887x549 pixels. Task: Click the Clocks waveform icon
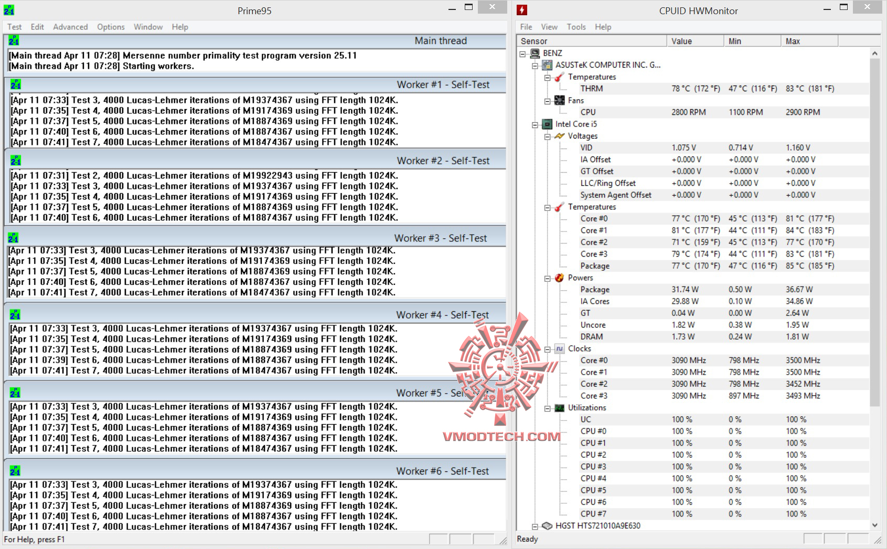point(560,349)
